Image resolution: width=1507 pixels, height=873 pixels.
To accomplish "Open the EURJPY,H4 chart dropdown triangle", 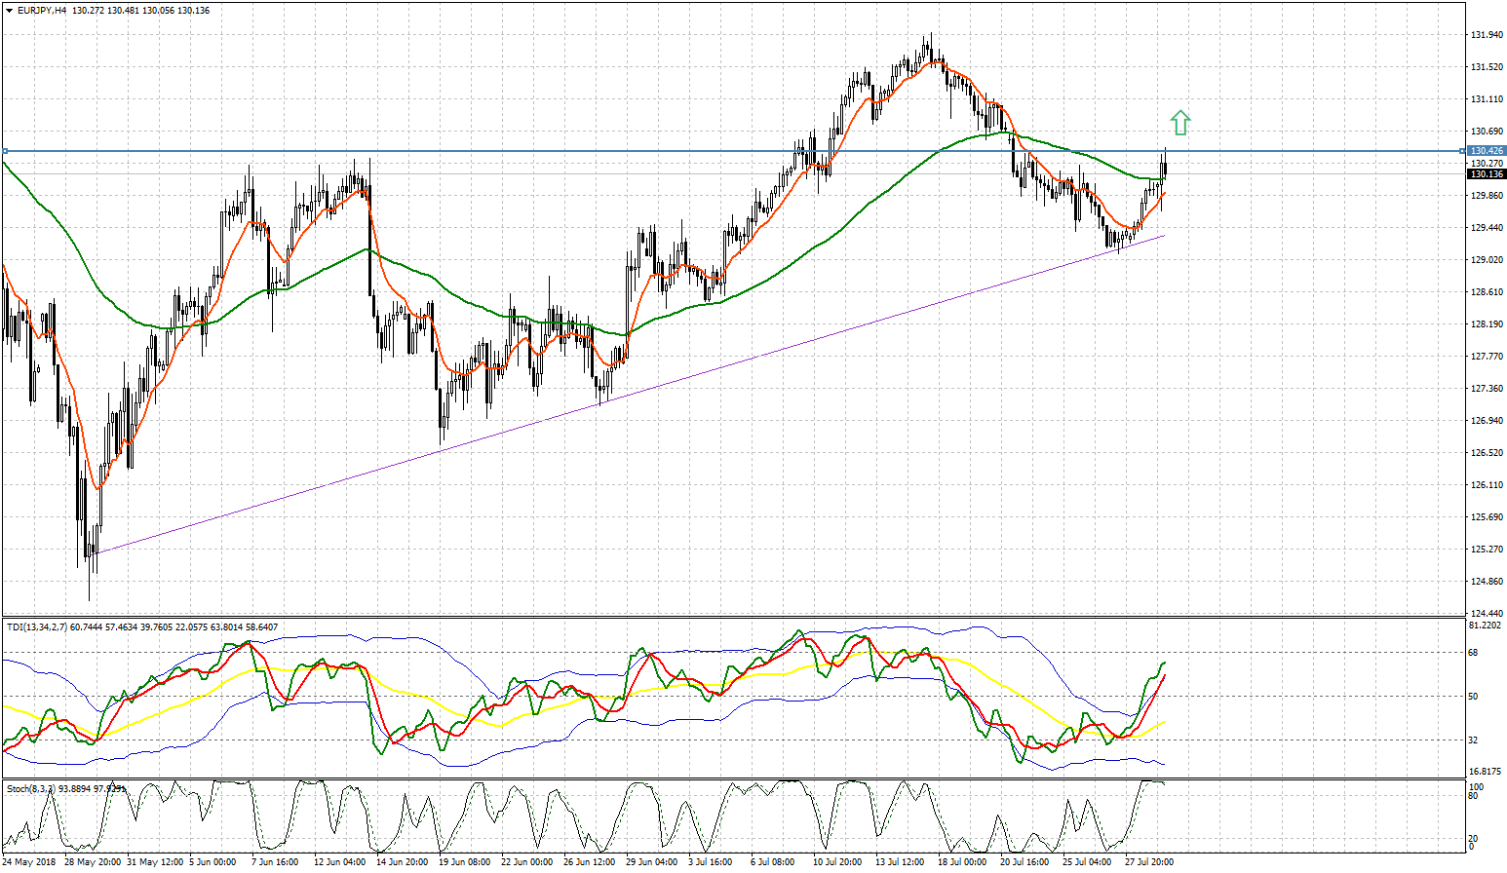I will point(9,11).
